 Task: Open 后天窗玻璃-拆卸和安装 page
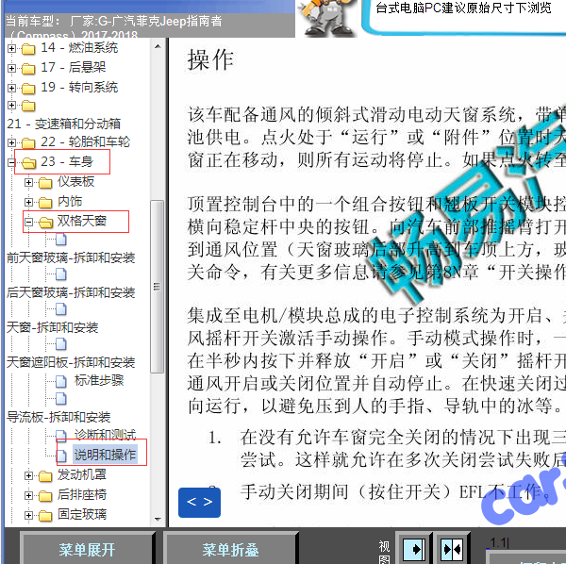[71, 292]
